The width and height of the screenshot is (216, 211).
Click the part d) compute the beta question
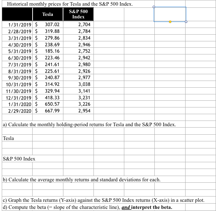tap(87, 207)
